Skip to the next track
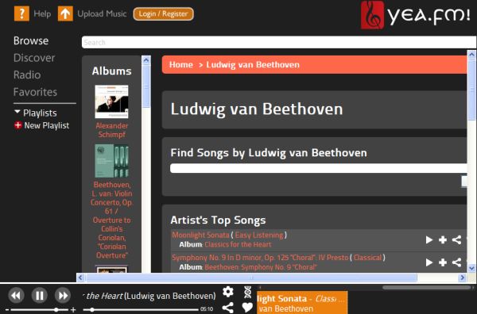 click(63, 295)
